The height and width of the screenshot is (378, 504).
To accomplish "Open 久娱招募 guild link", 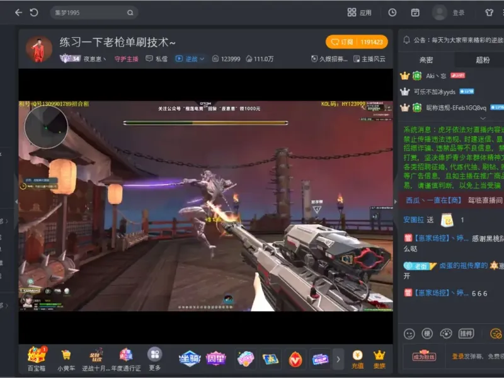I will click(329, 59).
